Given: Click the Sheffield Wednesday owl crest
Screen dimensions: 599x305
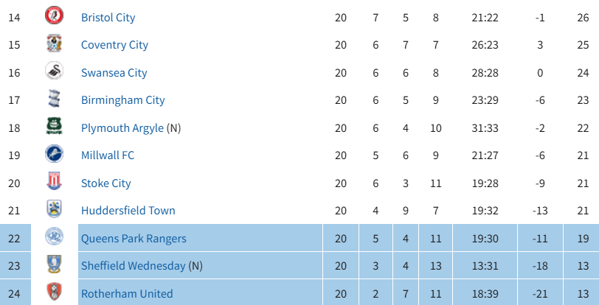Looking at the screenshot, I should tap(55, 264).
